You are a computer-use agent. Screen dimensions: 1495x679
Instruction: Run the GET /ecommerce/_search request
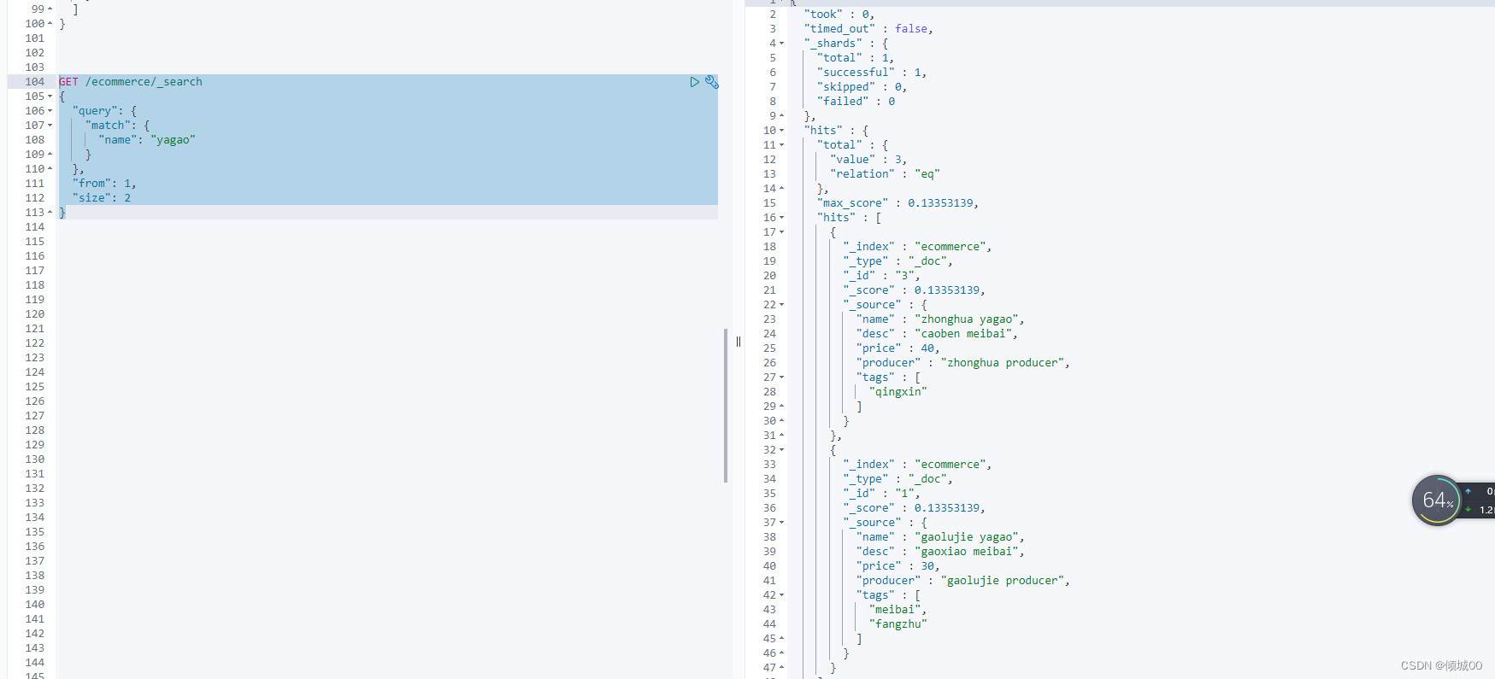[x=694, y=82]
